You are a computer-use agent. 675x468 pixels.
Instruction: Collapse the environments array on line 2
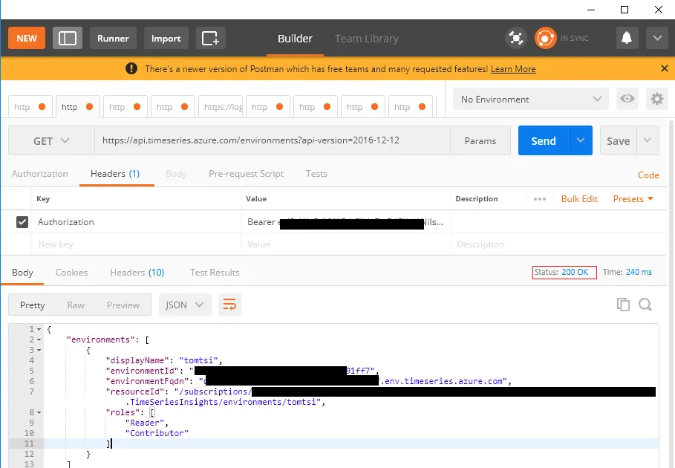pyautogui.click(x=39, y=339)
